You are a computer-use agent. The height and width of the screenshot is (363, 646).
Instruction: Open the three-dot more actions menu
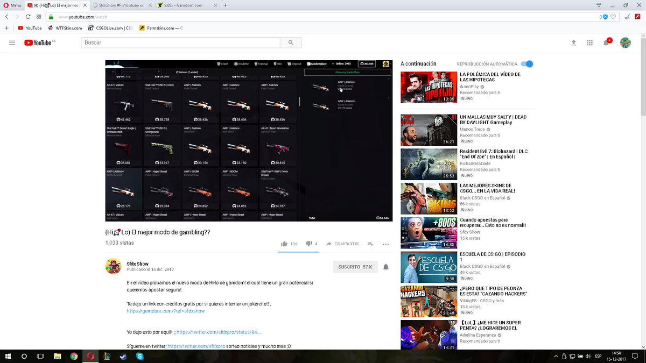(385, 244)
